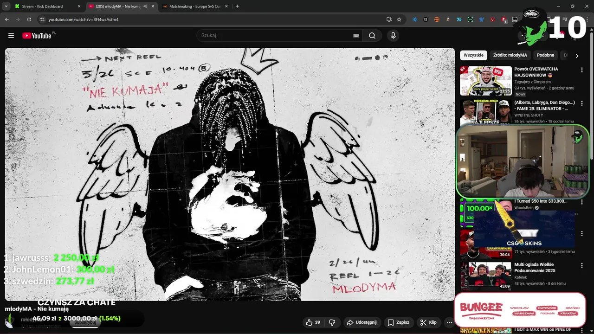Save video with Zapisz
This screenshot has height=334, width=594.
point(398,322)
